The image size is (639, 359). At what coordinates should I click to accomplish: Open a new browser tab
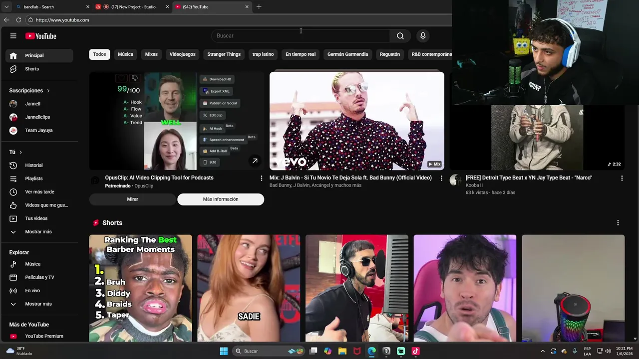[x=259, y=7]
